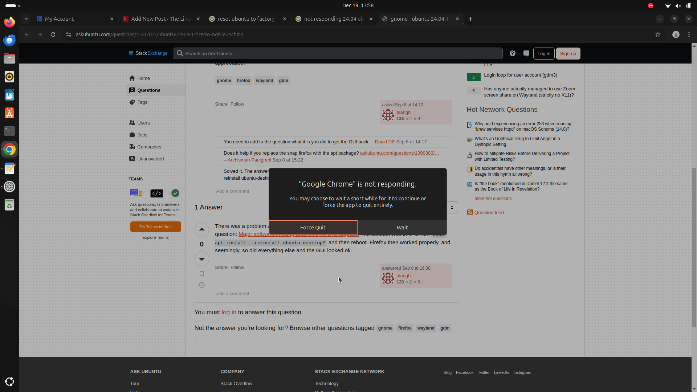Open system status menu in top bar
697x392 pixels.
coord(677,5)
